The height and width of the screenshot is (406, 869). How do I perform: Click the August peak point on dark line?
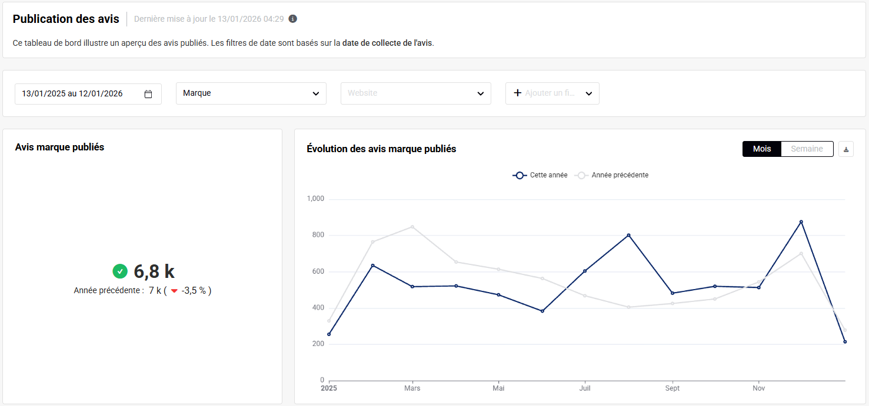click(x=628, y=235)
